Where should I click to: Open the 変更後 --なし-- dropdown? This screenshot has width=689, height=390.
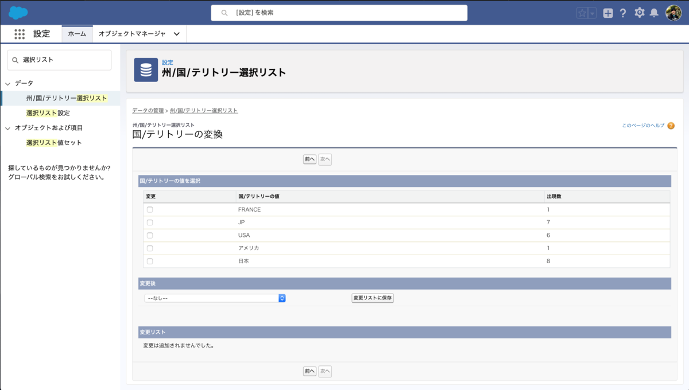[215, 298]
